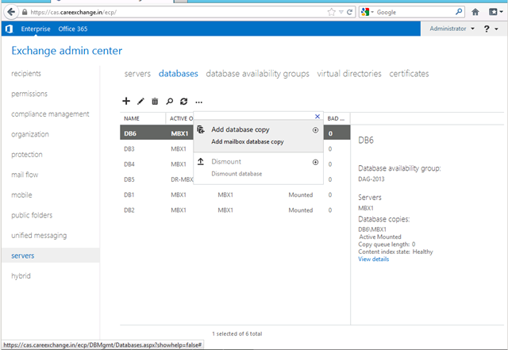Screen dimensions: 508x350
Task: Open the certificates tab
Action: 409,74
